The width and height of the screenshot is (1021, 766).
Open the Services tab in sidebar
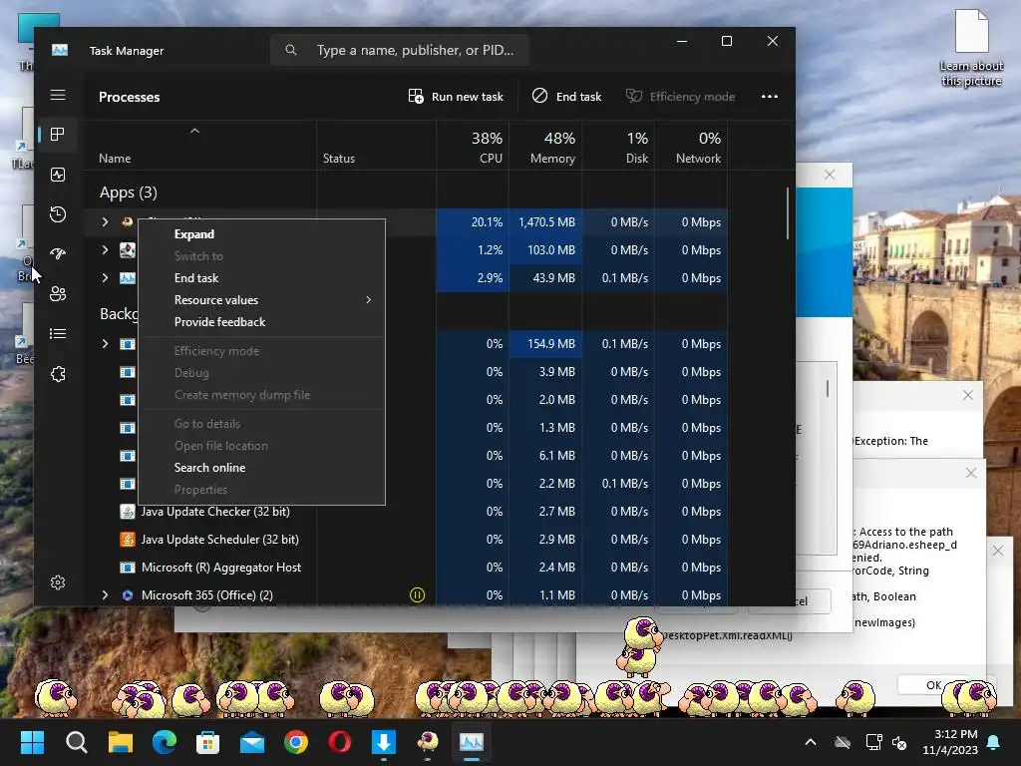(x=58, y=374)
